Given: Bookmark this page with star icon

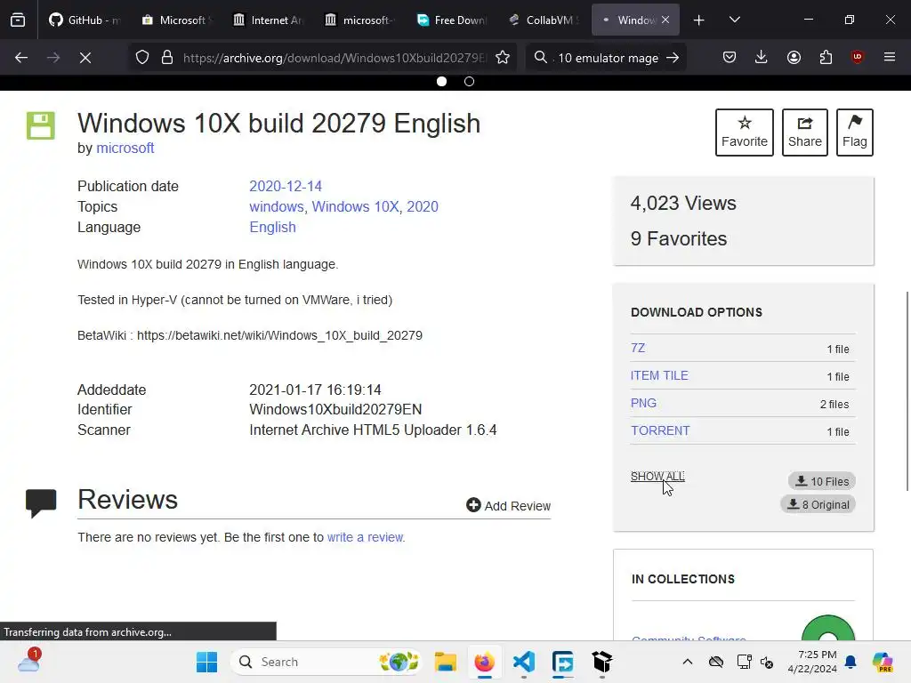Looking at the screenshot, I should 503,58.
